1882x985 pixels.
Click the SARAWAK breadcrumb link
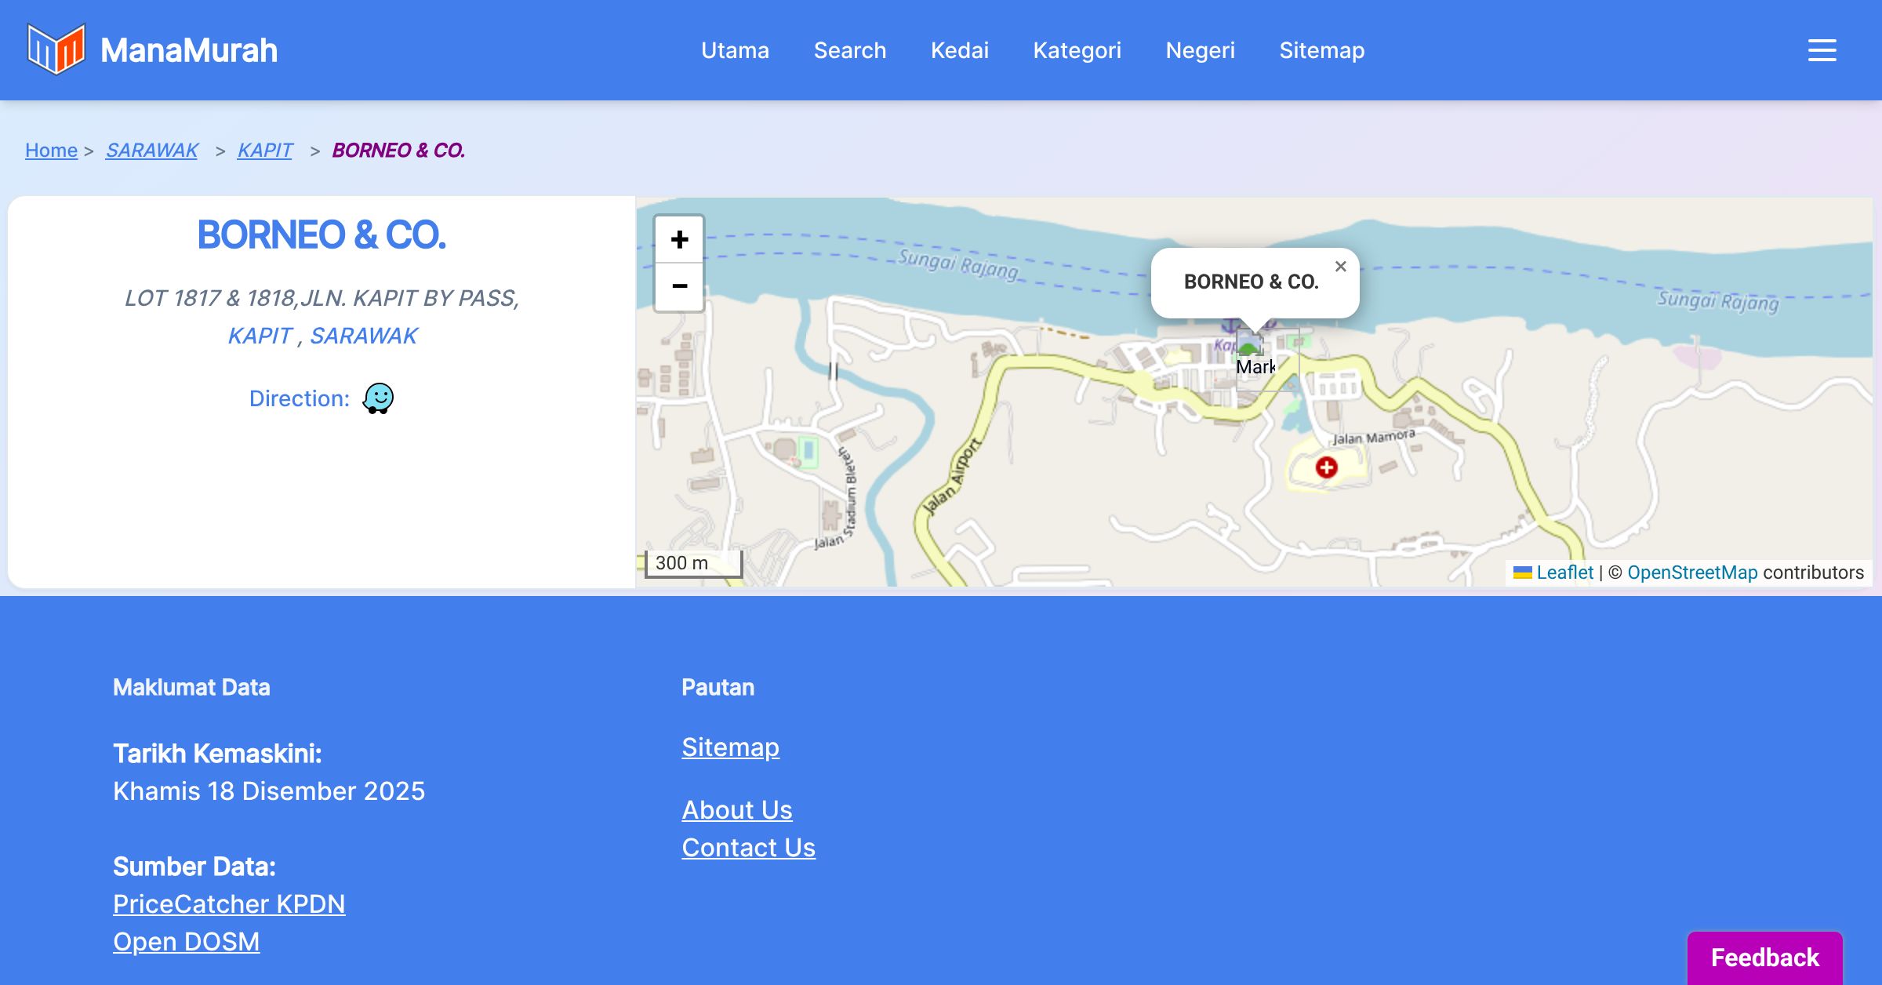coord(152,150)
